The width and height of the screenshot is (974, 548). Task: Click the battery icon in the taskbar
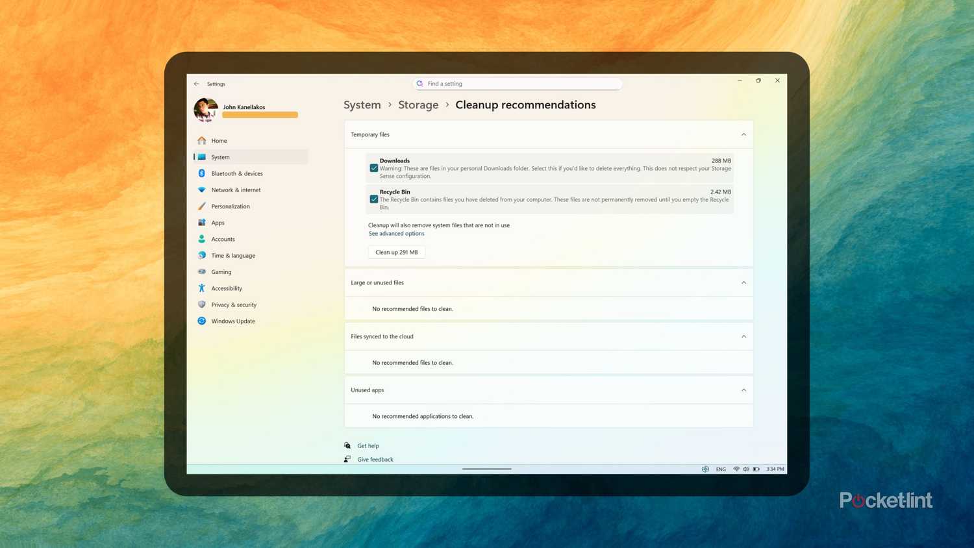pos(756,469)
